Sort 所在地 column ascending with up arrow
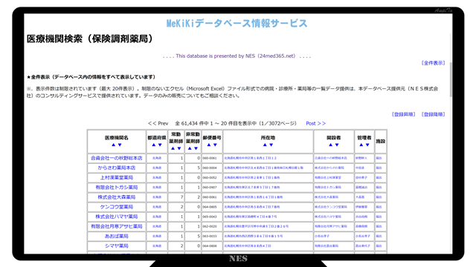The image size is (476, 267). (x=265, y=145)
